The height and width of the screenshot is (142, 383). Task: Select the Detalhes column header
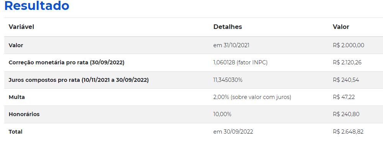(x=228, y=27)
